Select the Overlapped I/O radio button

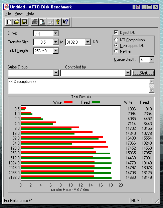(116, 45)
